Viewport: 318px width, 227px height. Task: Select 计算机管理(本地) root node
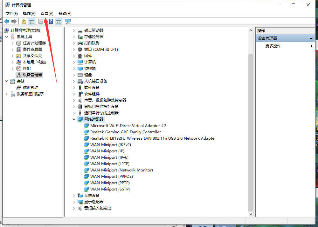(x=25, y=30)
